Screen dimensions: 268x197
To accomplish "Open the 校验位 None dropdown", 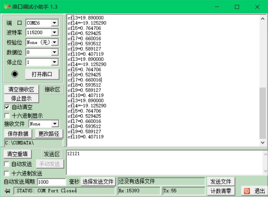I will click(54, 42).
